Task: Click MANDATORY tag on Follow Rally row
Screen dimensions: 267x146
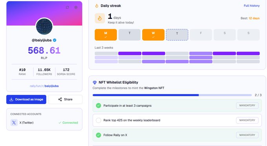Action: point(247,135)
